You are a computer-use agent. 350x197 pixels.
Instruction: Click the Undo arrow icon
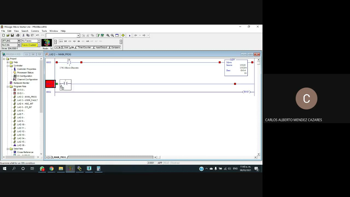[38, 35]
